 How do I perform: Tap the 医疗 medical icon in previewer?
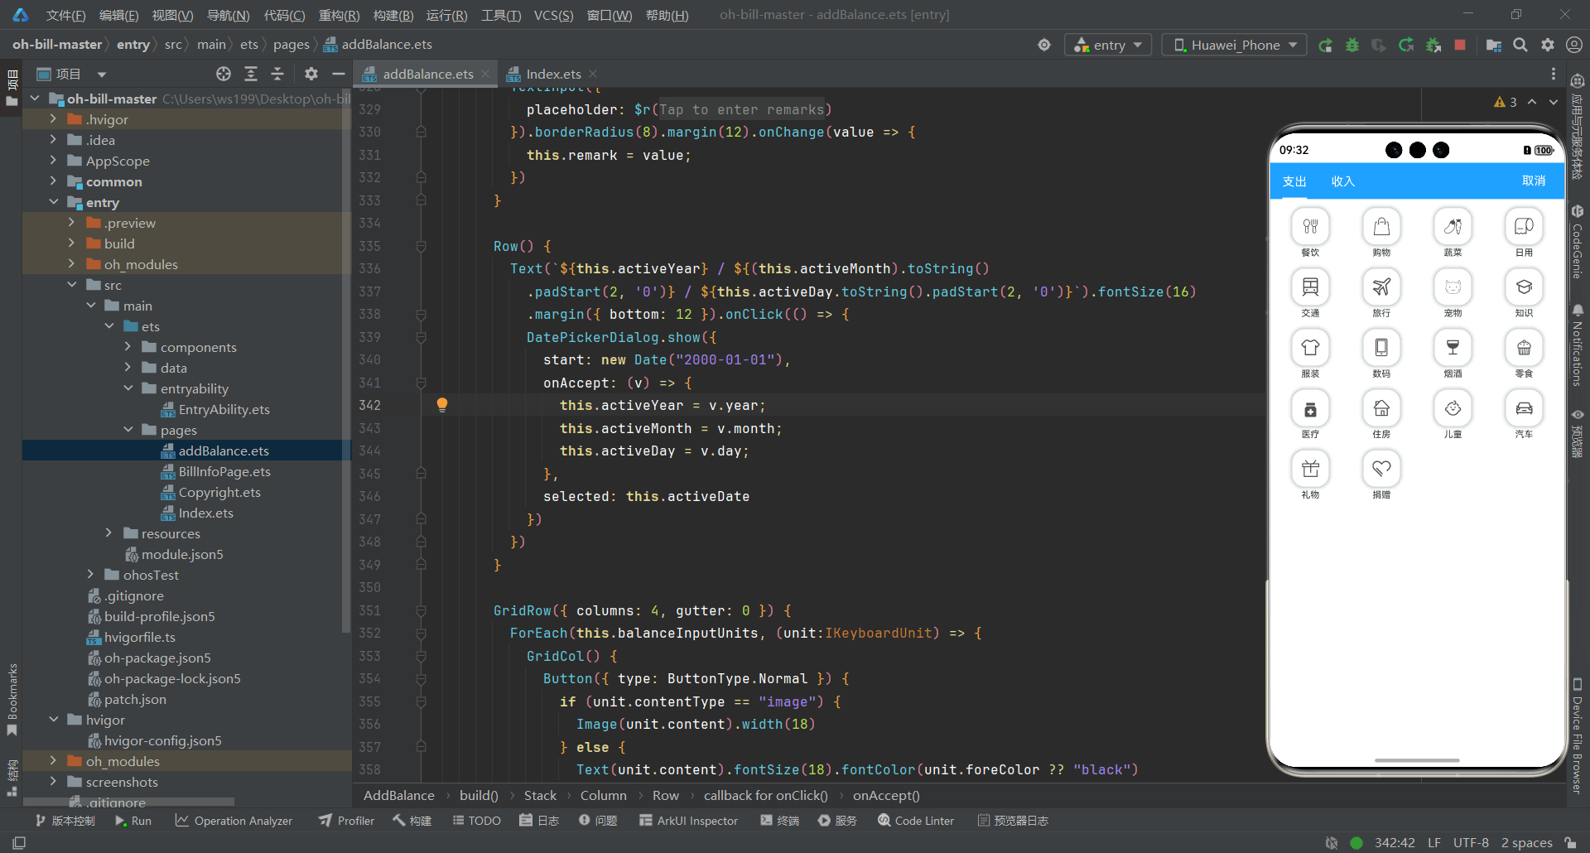1310,407
